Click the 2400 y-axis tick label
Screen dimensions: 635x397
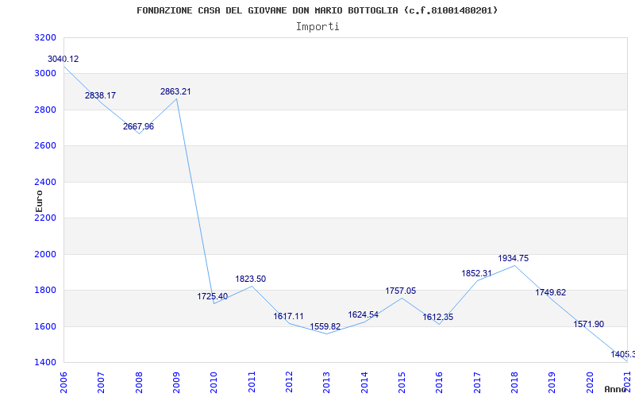[45, 182]
